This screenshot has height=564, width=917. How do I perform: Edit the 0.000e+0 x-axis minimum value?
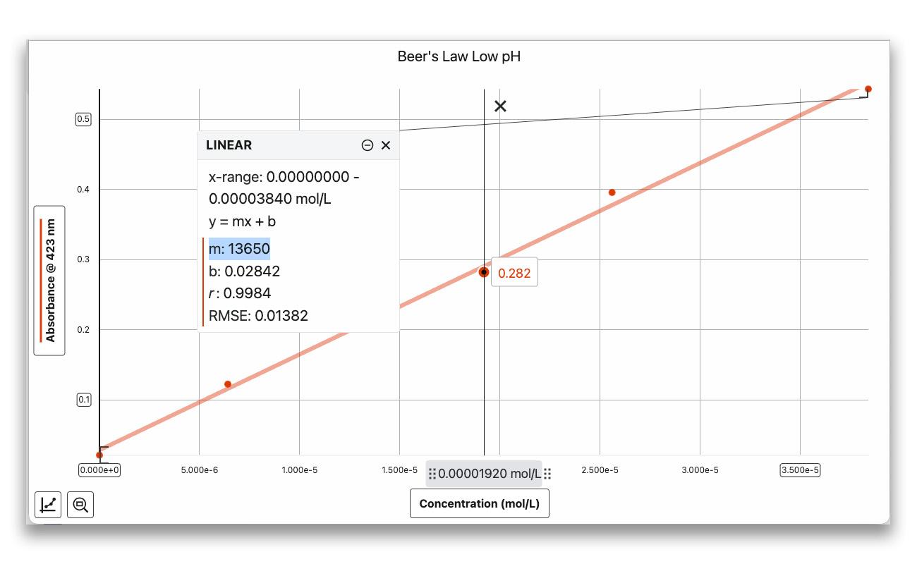(99, 470)
